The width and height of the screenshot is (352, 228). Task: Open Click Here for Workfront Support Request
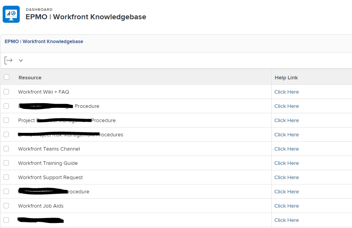(286, 178)
